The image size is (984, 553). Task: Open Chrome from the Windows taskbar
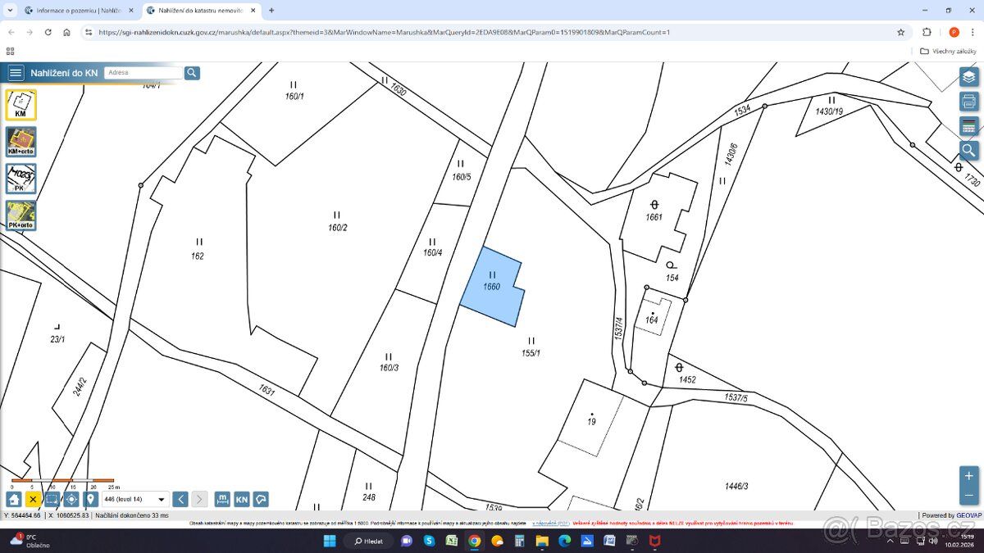475,541
